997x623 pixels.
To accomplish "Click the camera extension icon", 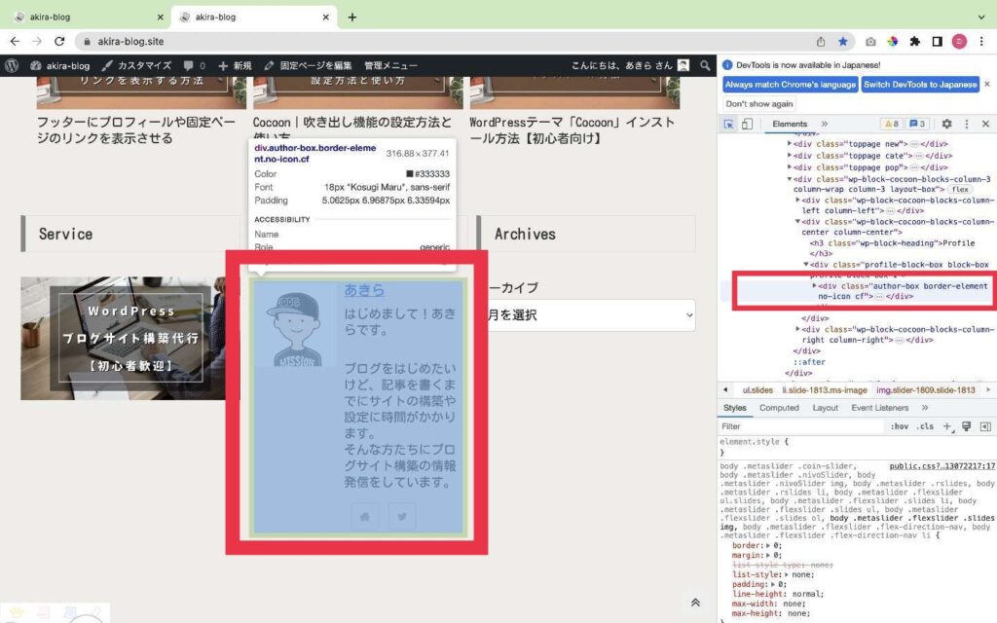I will tap(870, 41).
